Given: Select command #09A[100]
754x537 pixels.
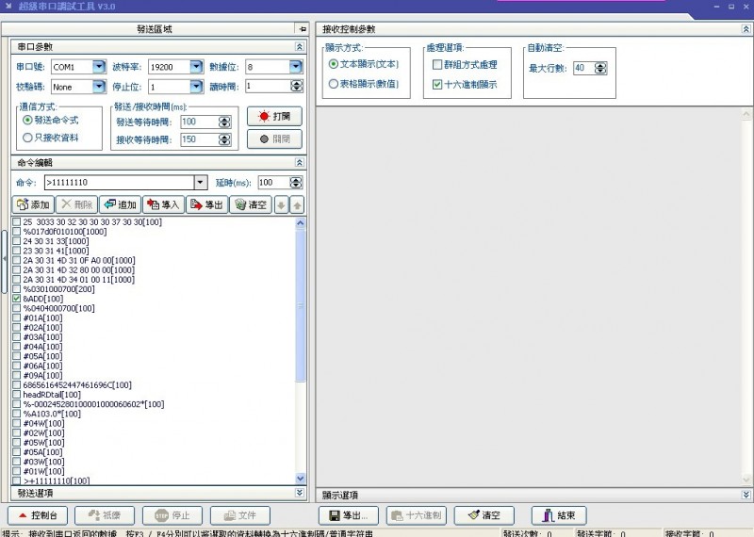Looking at the screenshot, I should tap(42, 376).
